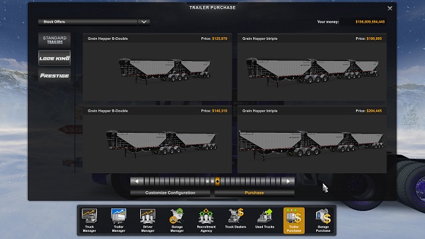
Task: Click the $125,870 price text
Action: [220, 39]
